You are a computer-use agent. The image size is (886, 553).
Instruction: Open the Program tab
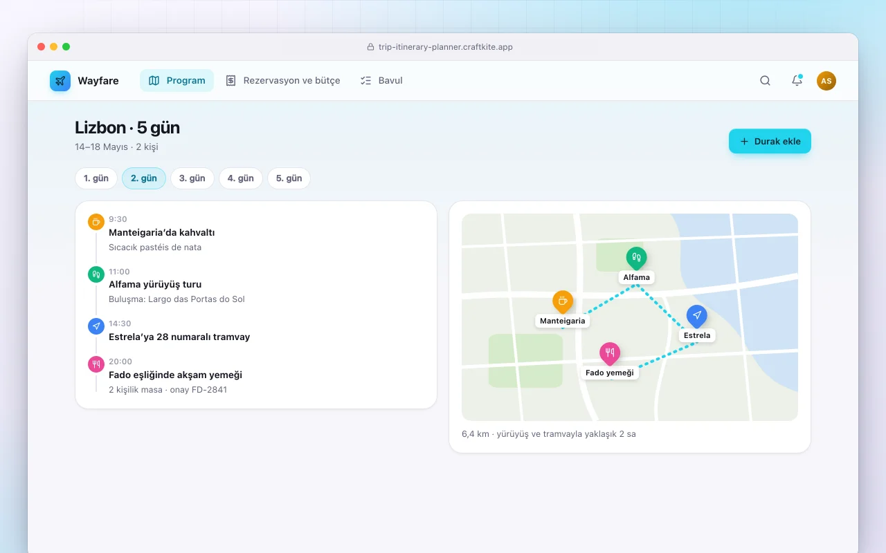177,80
